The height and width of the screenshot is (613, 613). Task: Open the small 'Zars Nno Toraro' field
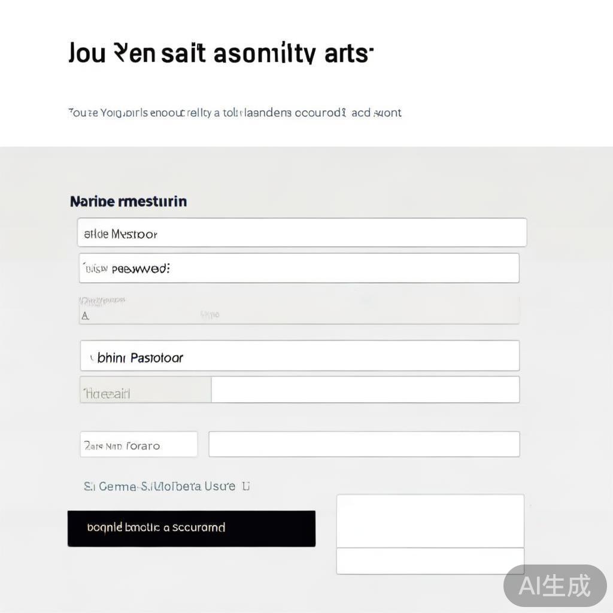tap(138, 445)
